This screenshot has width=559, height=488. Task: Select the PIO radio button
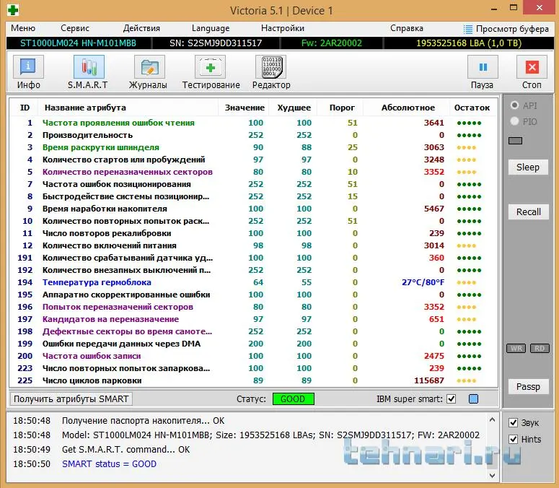[514, 121]
